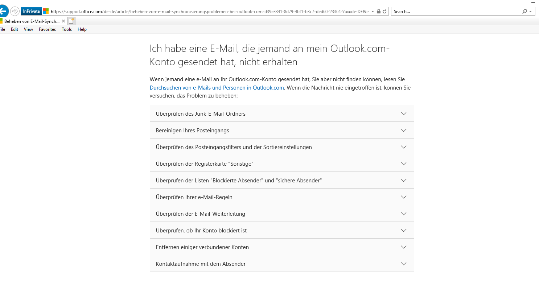Open a new tab with tab button
The height and width of the screenshot is (285, 539).
tap(71, 21)
